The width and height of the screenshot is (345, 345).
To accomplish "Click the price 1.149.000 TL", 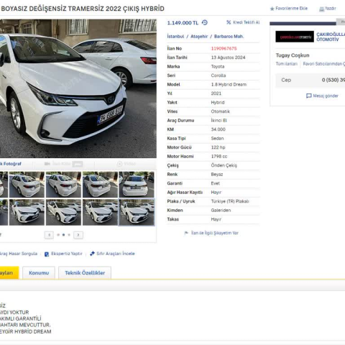I will [183, 23].
